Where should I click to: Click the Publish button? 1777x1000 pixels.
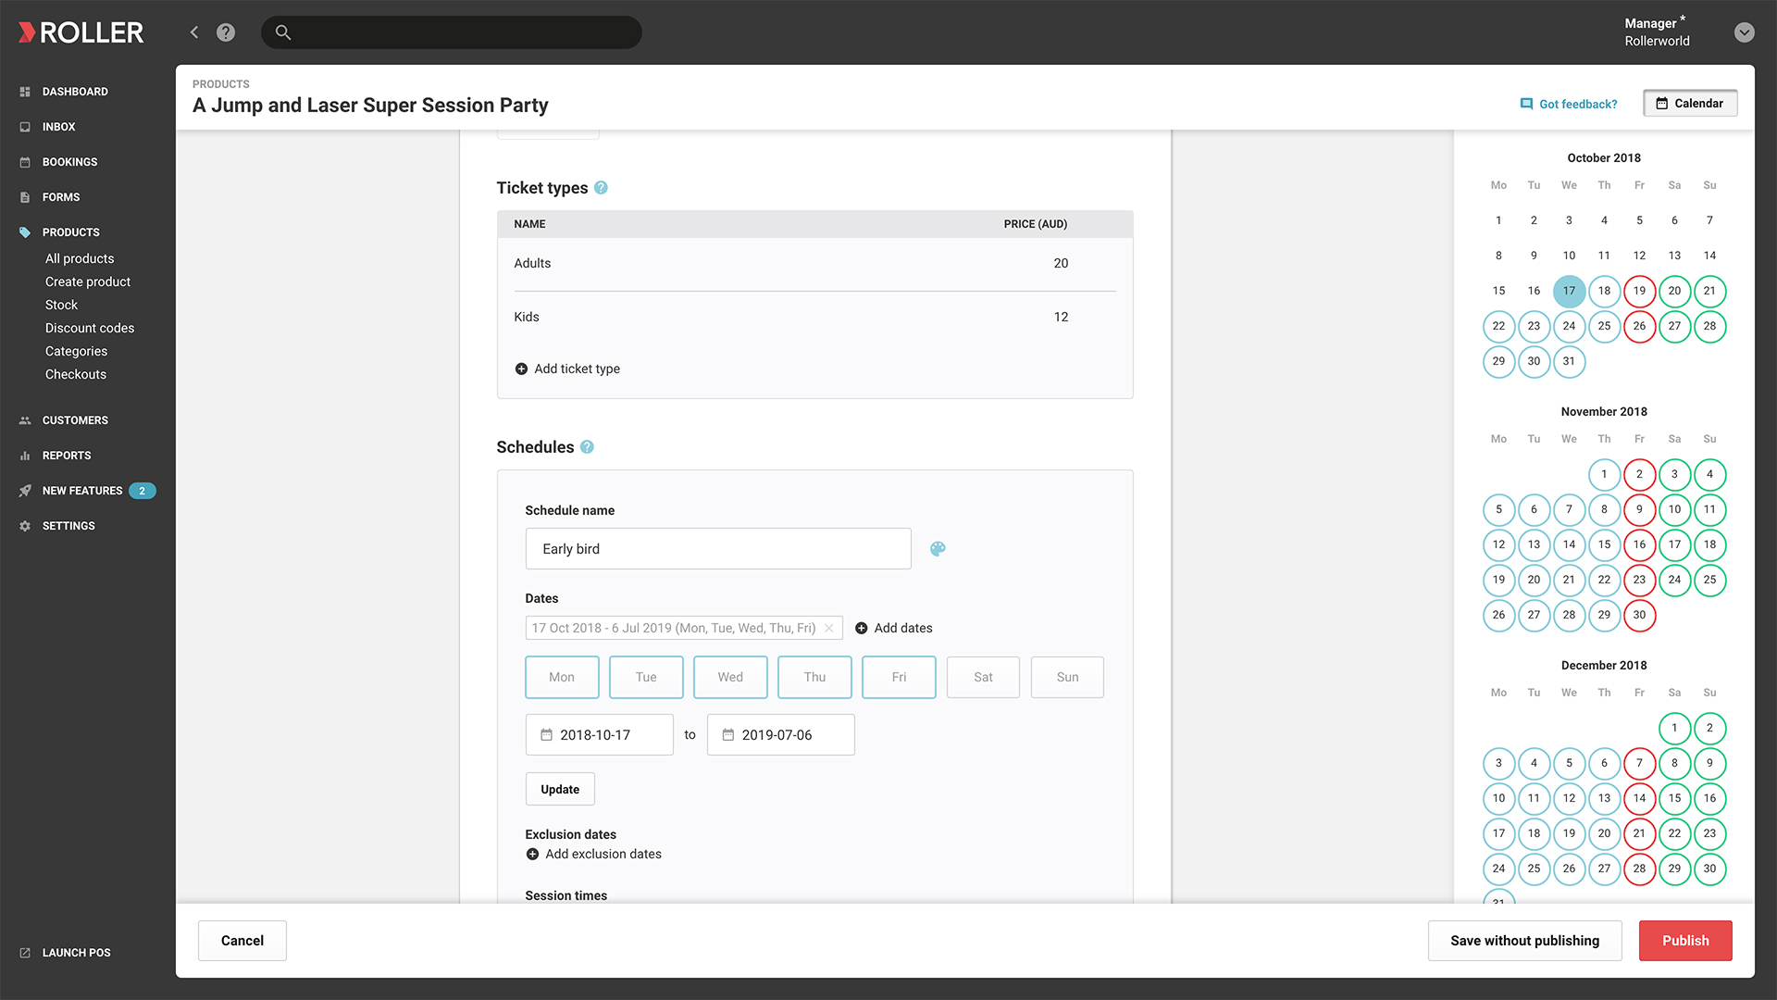click(x=1684, y=940)
